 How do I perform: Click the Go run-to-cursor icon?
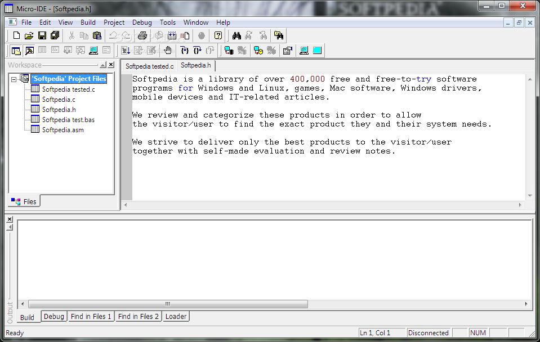126,51
